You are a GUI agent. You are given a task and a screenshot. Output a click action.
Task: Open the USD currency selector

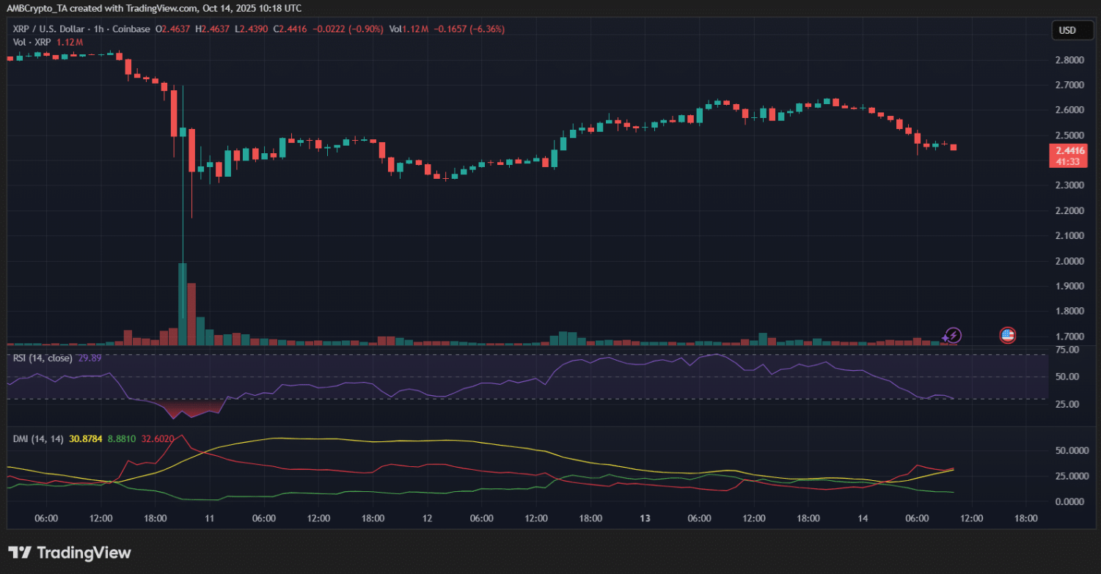pos(1067,31)
